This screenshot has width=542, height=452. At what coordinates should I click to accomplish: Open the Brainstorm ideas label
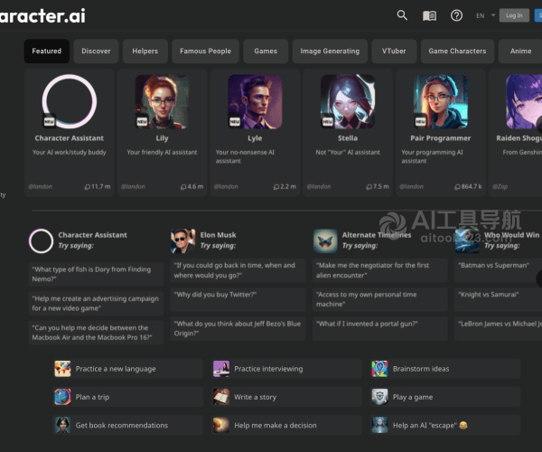421,369
